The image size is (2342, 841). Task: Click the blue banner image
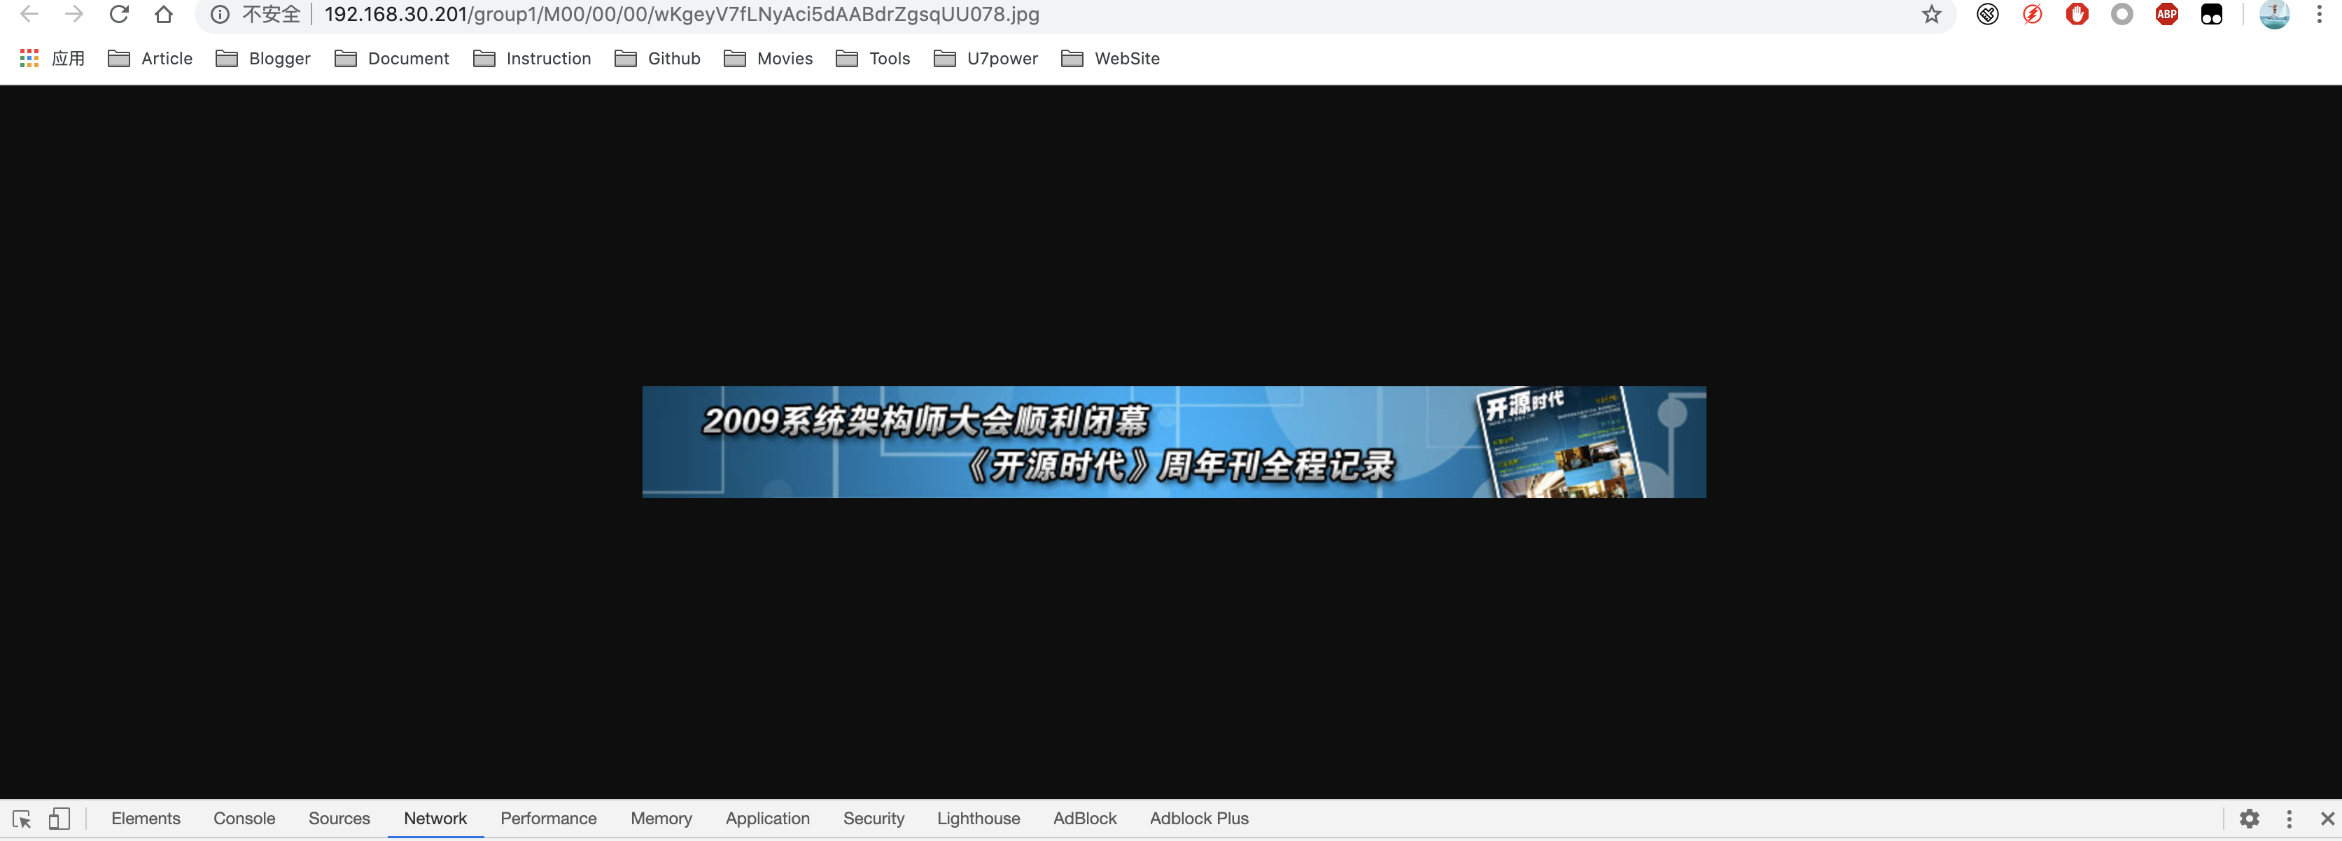pos(1174,442)
